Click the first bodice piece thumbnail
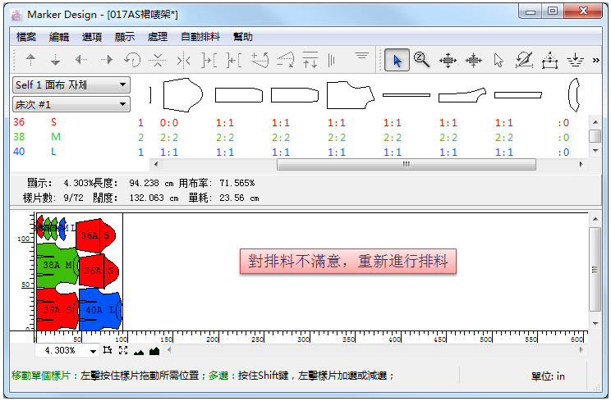 pos(182,95)
